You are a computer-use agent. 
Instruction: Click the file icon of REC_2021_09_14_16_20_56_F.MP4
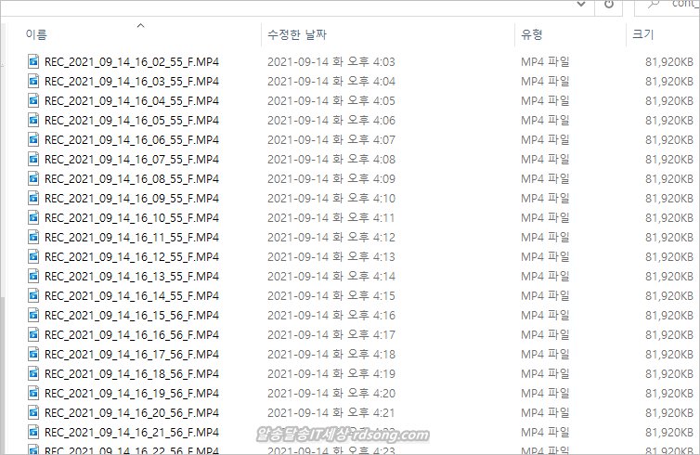pyautogui.click(x=33, y=412)
